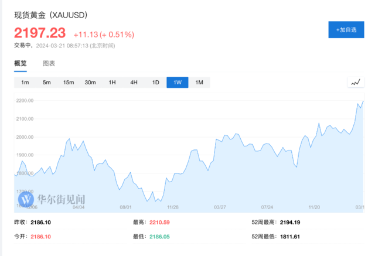This screenshot has width=375, height=256.
Task: Switch to 1H timeframe
Action: [x=112, y=83]
